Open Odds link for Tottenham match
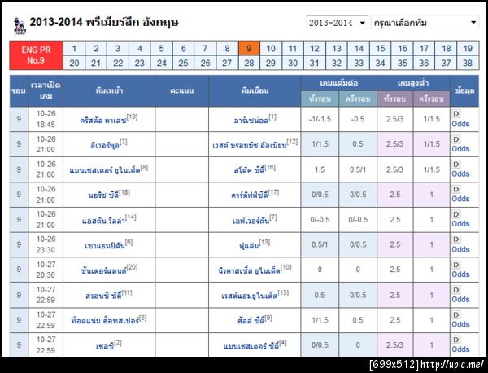 coord(460,324)
